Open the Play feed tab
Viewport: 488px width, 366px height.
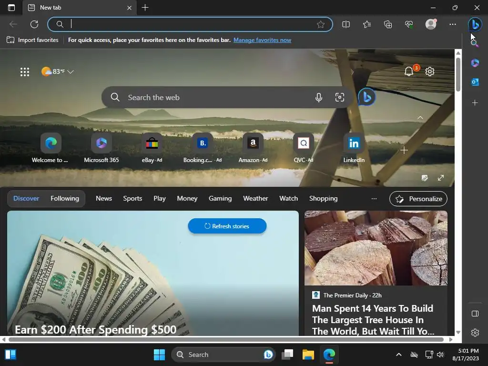(x=159, y=199)
